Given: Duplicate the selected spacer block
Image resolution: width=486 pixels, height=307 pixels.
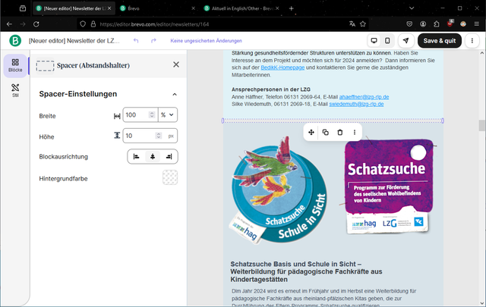Looking at the screenshot, I should pyautogui.click(x=326, y=133).
